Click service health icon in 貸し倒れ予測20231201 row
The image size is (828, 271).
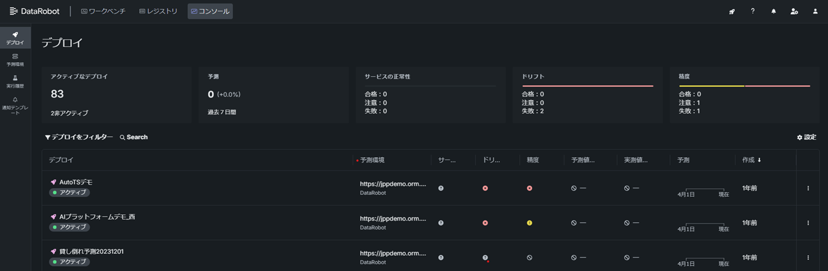click(441, 258)
